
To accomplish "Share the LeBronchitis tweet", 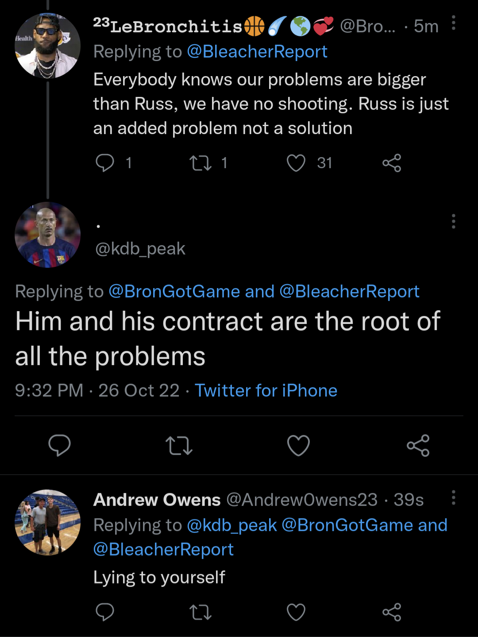I will click(392, 163).
